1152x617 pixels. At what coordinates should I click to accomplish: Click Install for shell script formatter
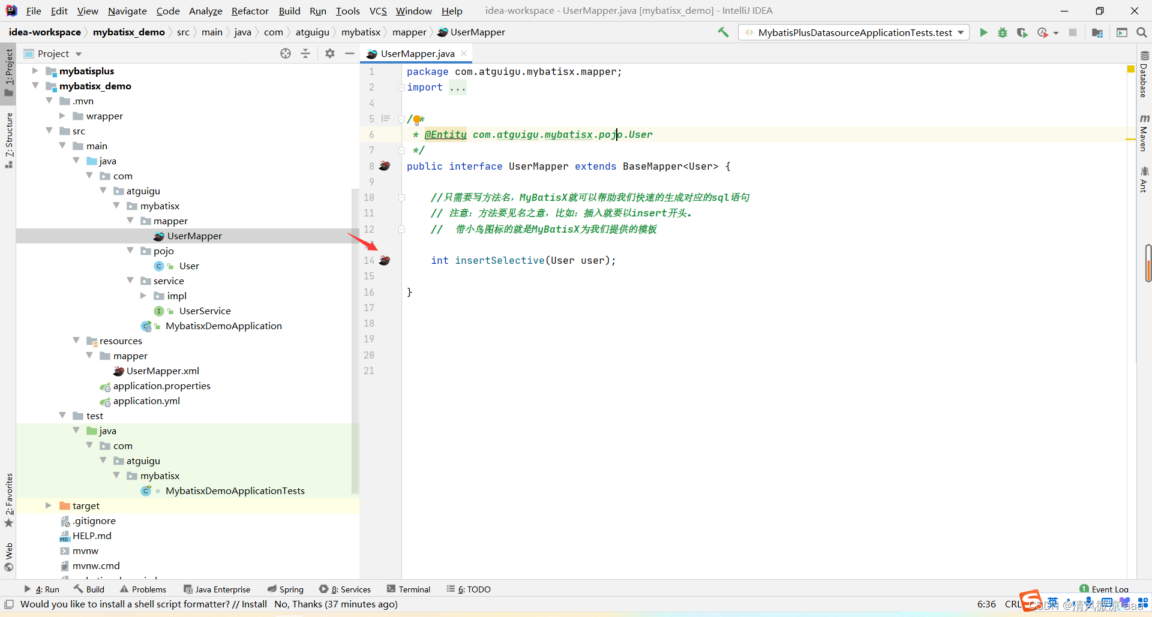click(x=254, y=604)
